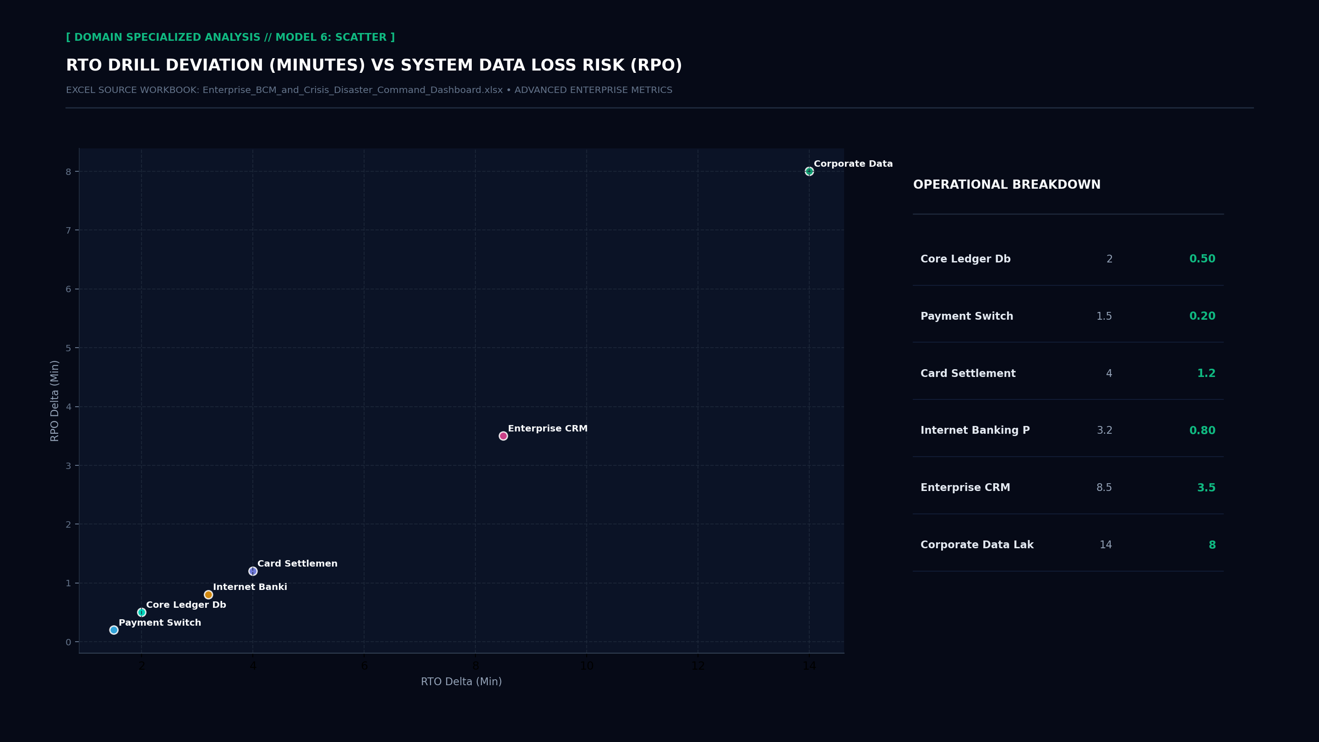Click the teal Core Ledger Db marker

point(142,612)
